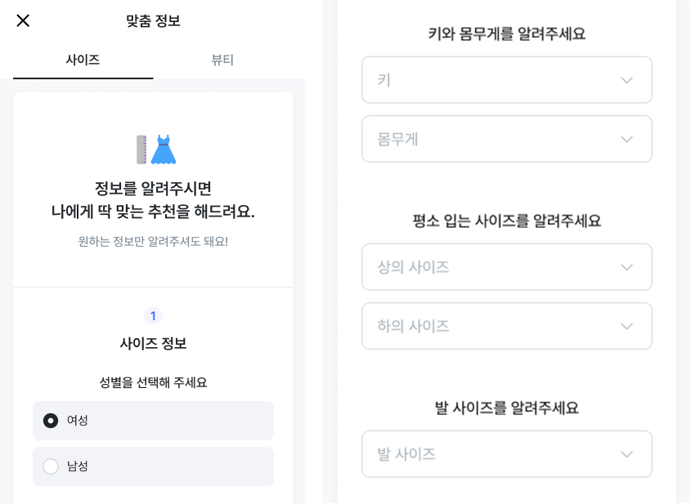Expand the 하의 사이즈 dropdown
This screenshot has width=690, height=504.
(x=507, y=326)
